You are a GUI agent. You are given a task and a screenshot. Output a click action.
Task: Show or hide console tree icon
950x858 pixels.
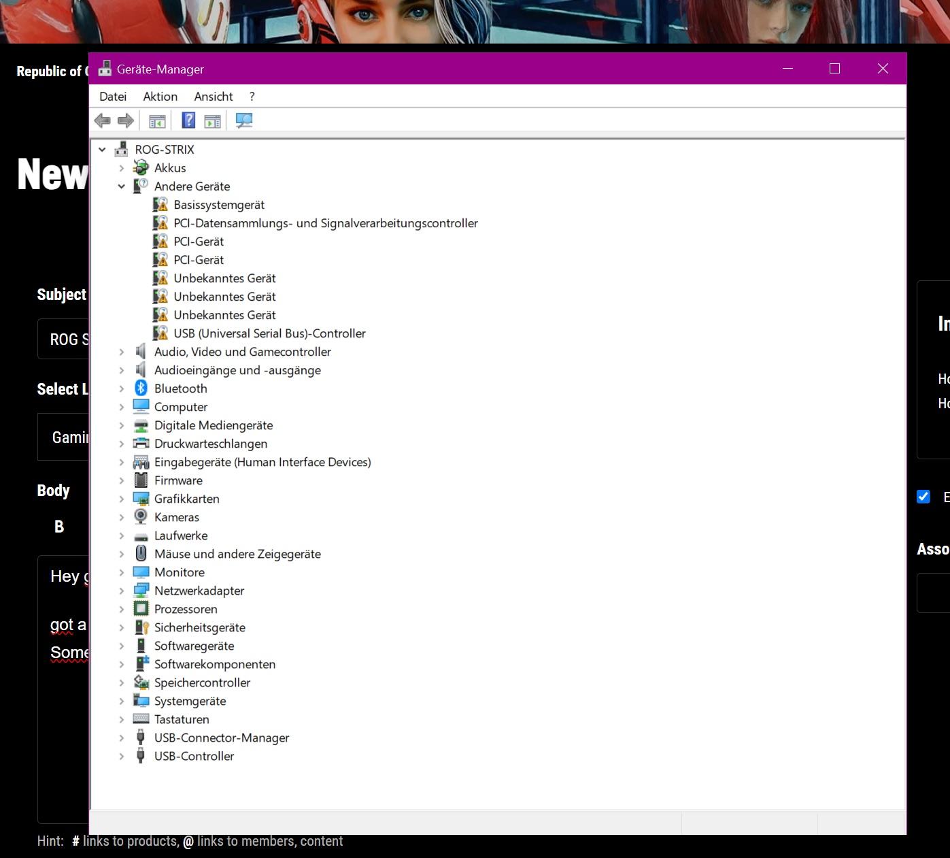[x=157, y=121]
